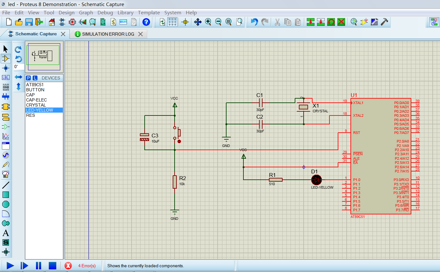Choose the Virtual Instruments meter tool
440x272 pixels.
pyautogui.click(x=6, y=174)
